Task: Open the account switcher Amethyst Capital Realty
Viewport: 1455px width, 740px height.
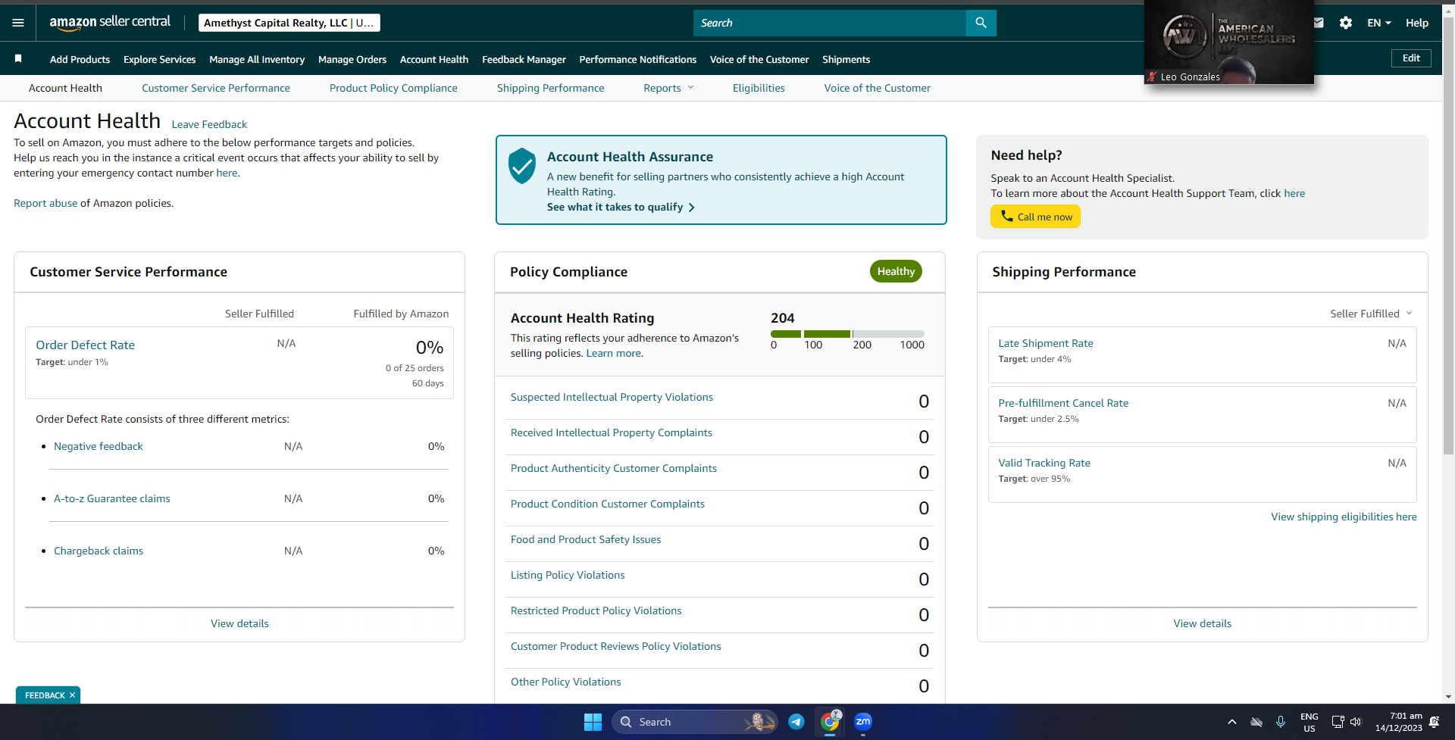Action: click(x=289, y=23)
